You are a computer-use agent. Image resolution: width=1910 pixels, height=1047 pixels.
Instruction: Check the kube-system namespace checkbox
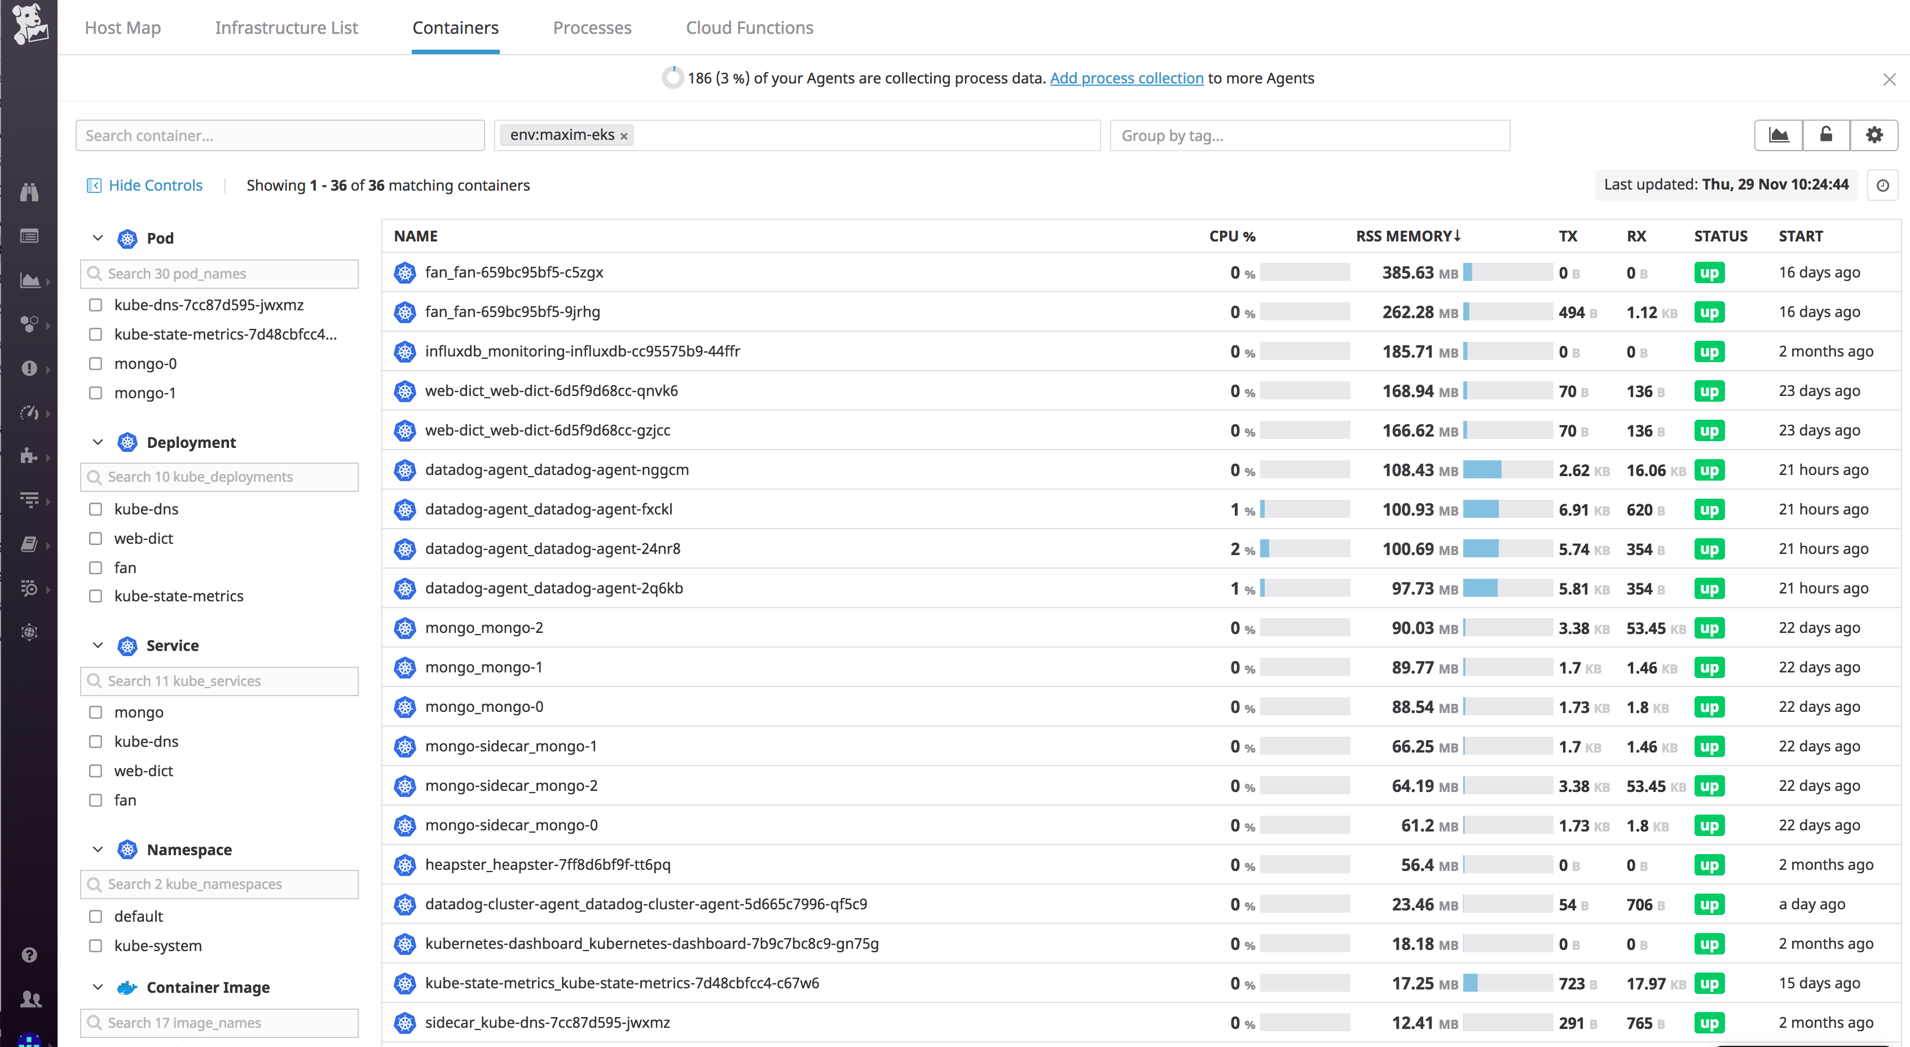[96, 945]
